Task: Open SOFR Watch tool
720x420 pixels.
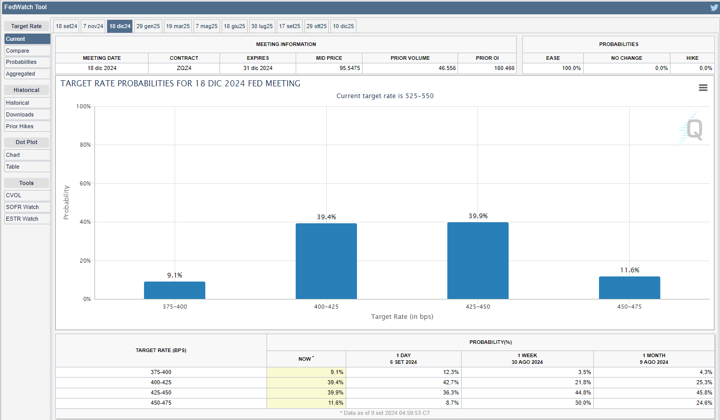Action: (27, 207)
